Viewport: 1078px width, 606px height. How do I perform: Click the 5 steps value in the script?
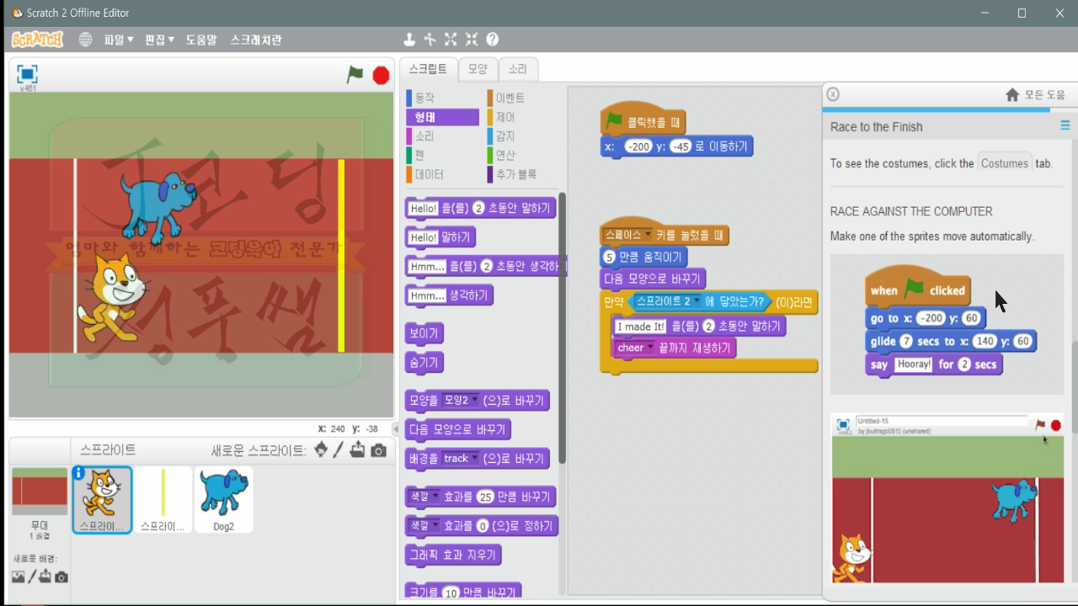click(610, 258)
